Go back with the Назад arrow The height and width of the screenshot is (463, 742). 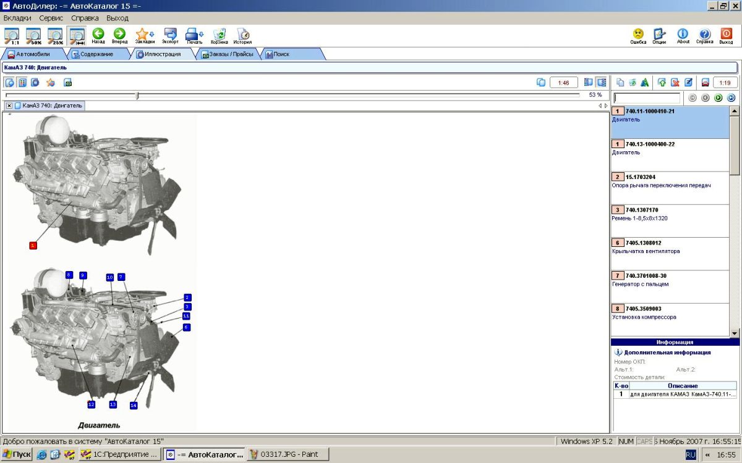[x=98, y=36]
